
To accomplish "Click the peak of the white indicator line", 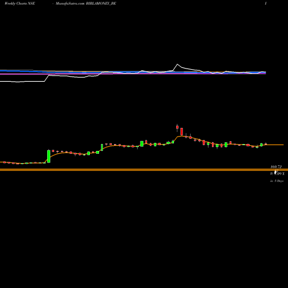I will click(x=177, y=64).
